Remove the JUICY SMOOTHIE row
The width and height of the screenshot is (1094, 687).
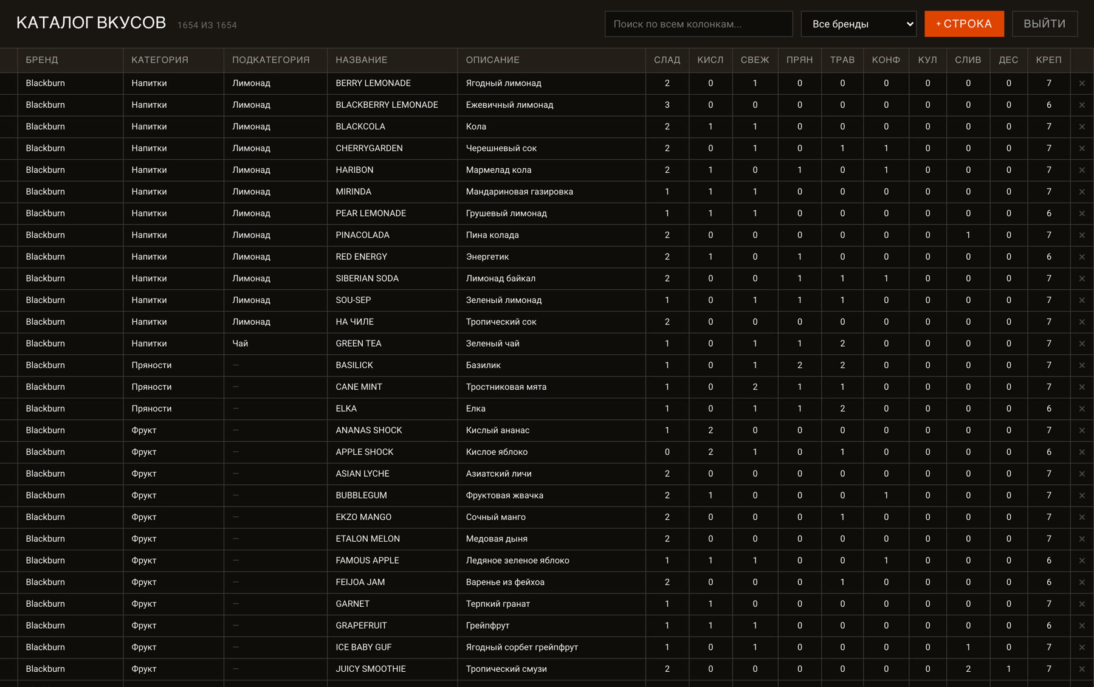point(1082,669)
